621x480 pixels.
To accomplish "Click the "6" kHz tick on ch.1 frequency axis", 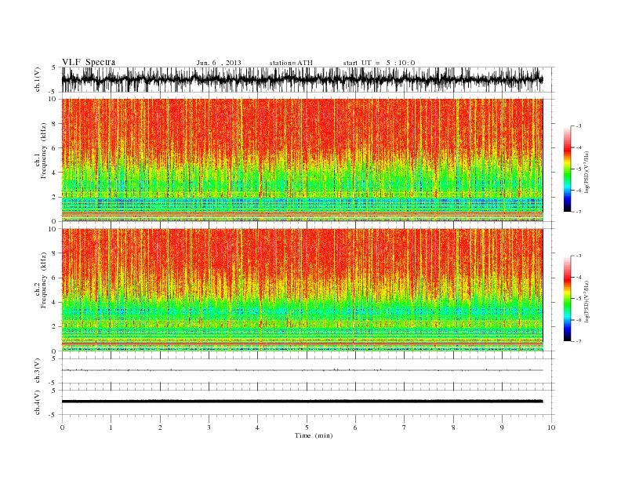I will 55,148.
